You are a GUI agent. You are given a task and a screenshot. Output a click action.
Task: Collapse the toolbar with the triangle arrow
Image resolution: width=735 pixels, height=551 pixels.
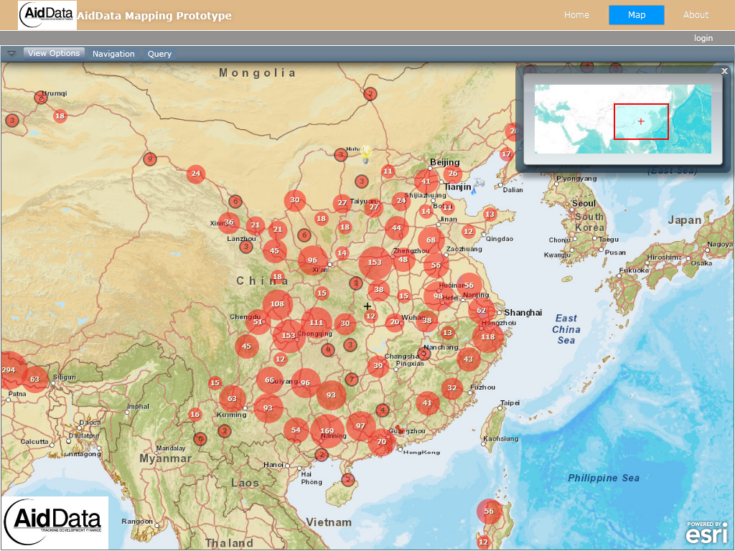coord(11,53)
